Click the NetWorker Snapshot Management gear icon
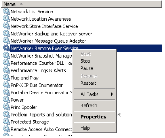The height and width of the screenshot is (138, 165). coord(7,56)
